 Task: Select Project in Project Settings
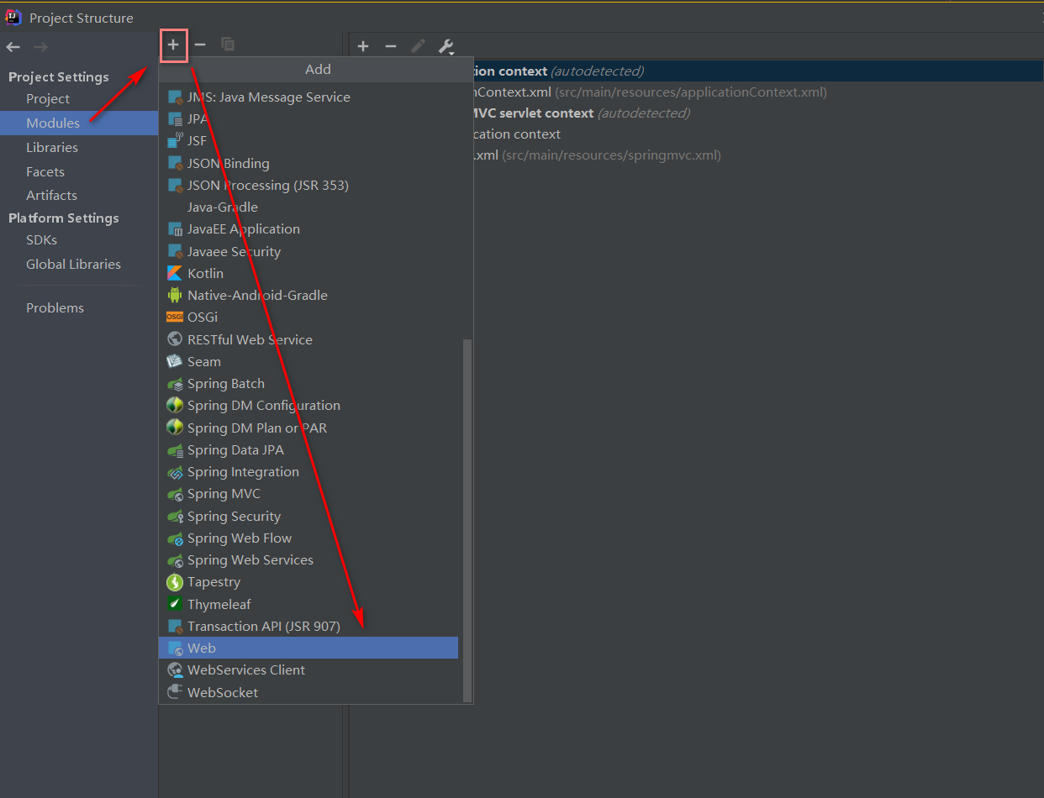pyautogui.click(x=48, y=98)
